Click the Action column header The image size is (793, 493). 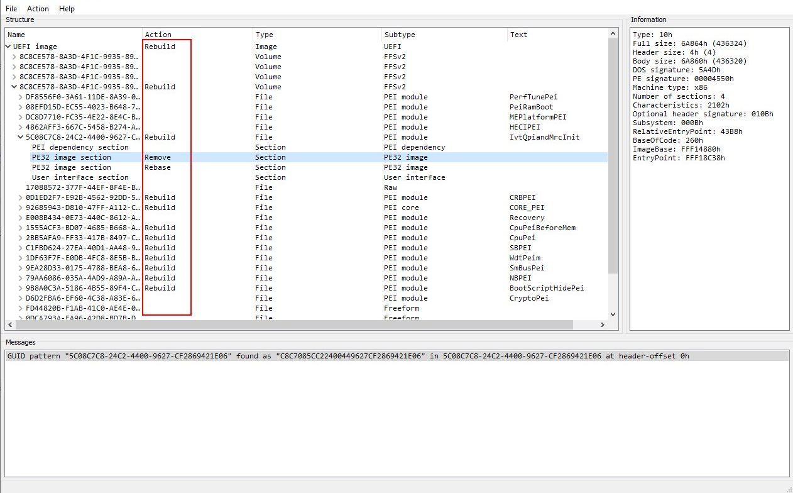coord(198,35)
